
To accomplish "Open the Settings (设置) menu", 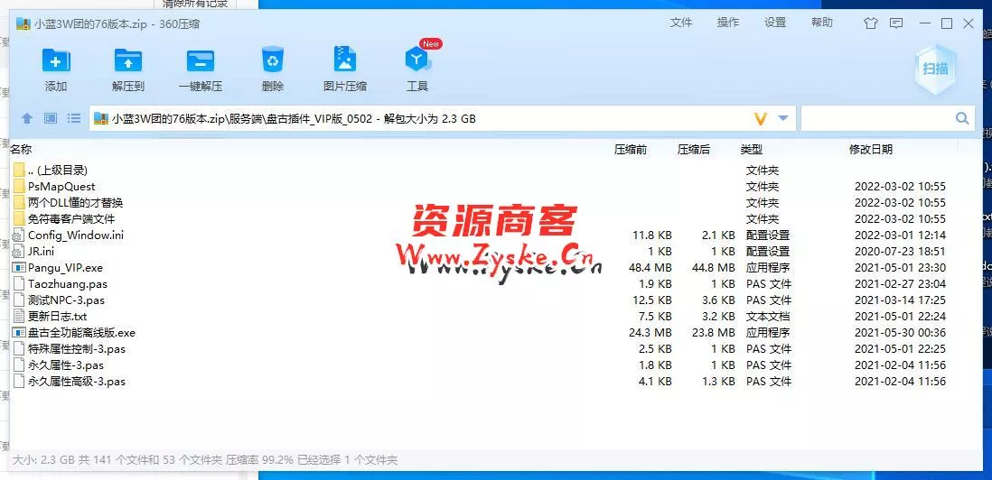I will tap(775, 23).
